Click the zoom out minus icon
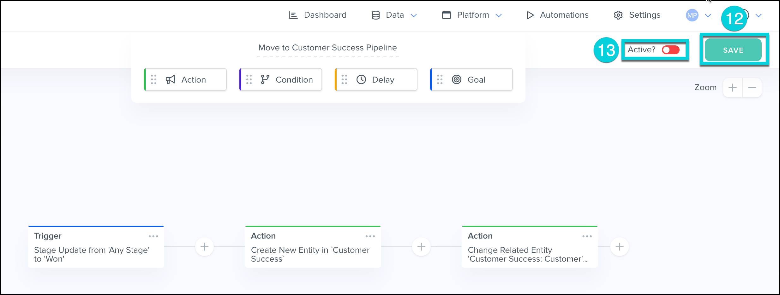The width and height of the screenshot is (780, 295). point(752,88)
